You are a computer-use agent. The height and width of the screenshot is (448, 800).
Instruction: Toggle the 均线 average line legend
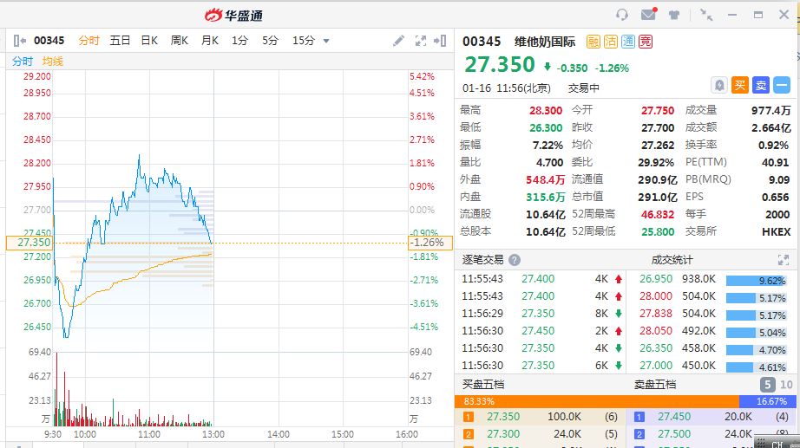point(53,62)
